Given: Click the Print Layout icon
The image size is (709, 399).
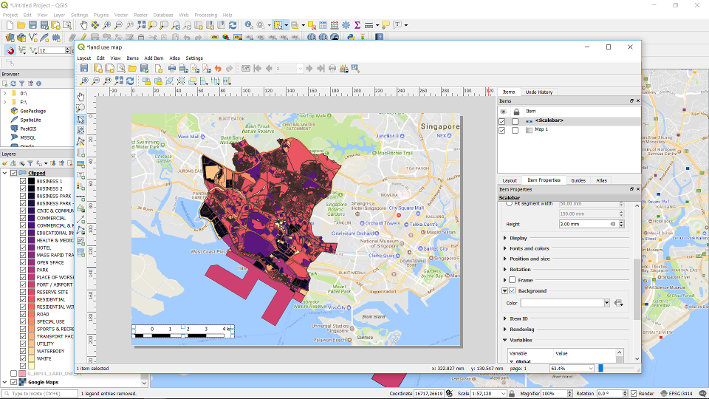Looking at the screenshot, I should [171, 69].
